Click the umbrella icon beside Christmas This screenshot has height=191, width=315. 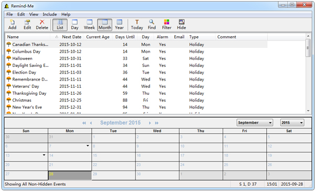[8, 100]
